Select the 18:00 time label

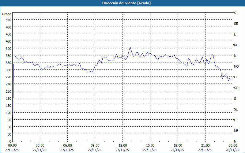[178, 145]
